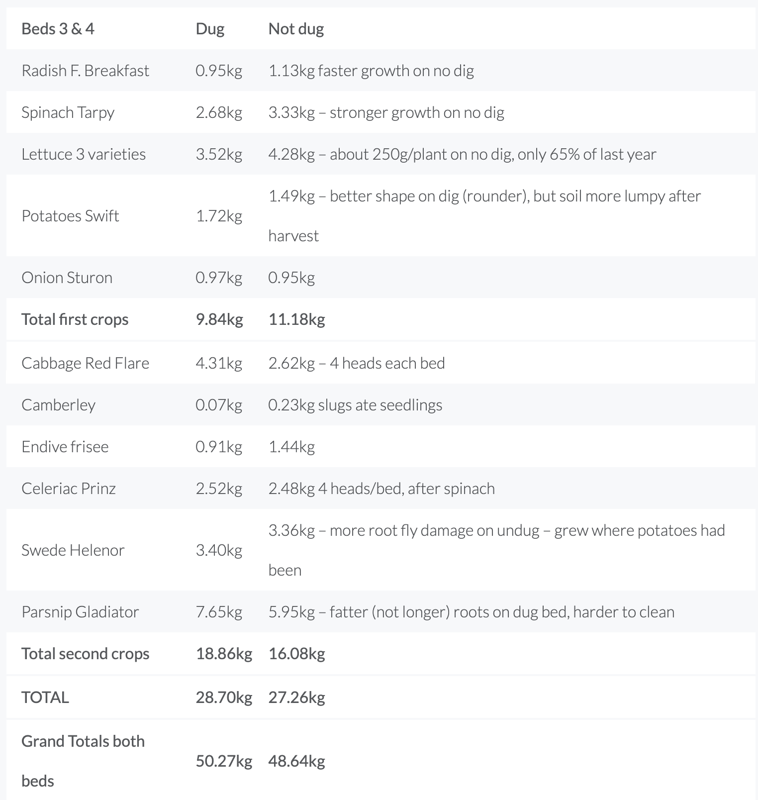Click the "Beds 3 & 4" column header
The width and height of the screenshot is (758, 800).
click(x=58, y=29)
